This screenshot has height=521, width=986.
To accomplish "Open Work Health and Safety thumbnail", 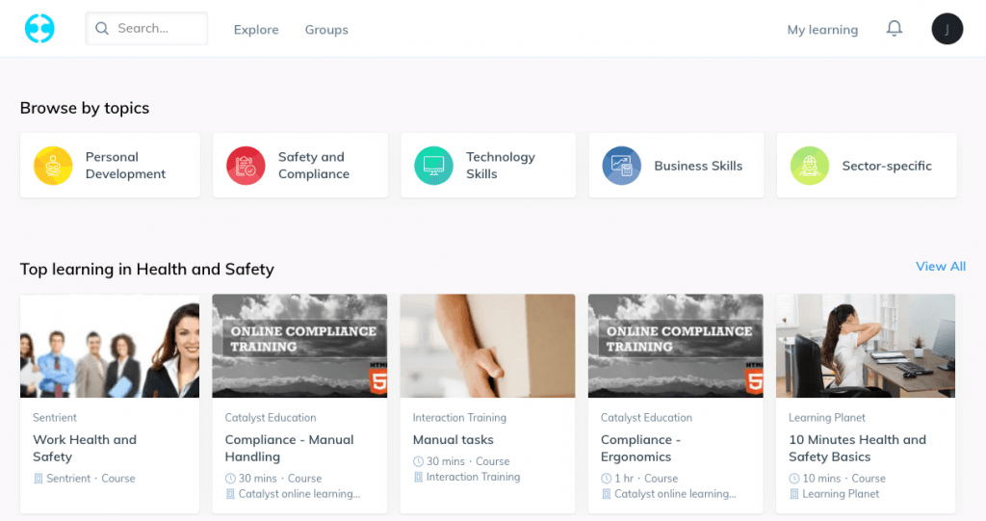I will click(x=110, y=346).
